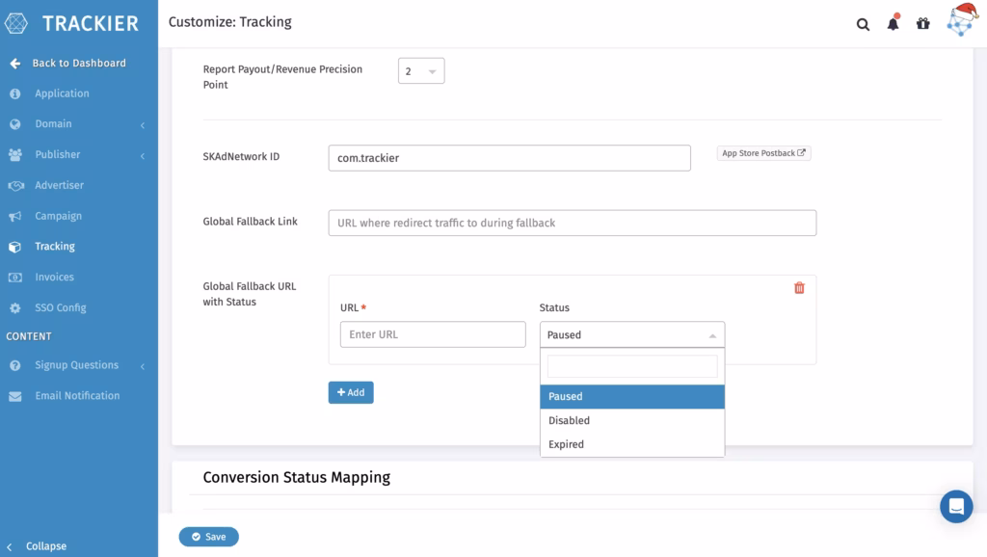Screen dimensions: 987x557
Task: Click the Back to Dashboard arrow
Action: click(15, 63)
